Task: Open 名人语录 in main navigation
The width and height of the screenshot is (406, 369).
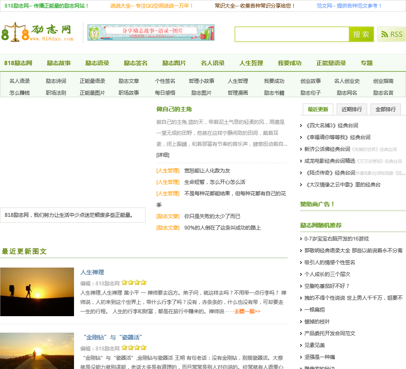Action: (213, 63)
